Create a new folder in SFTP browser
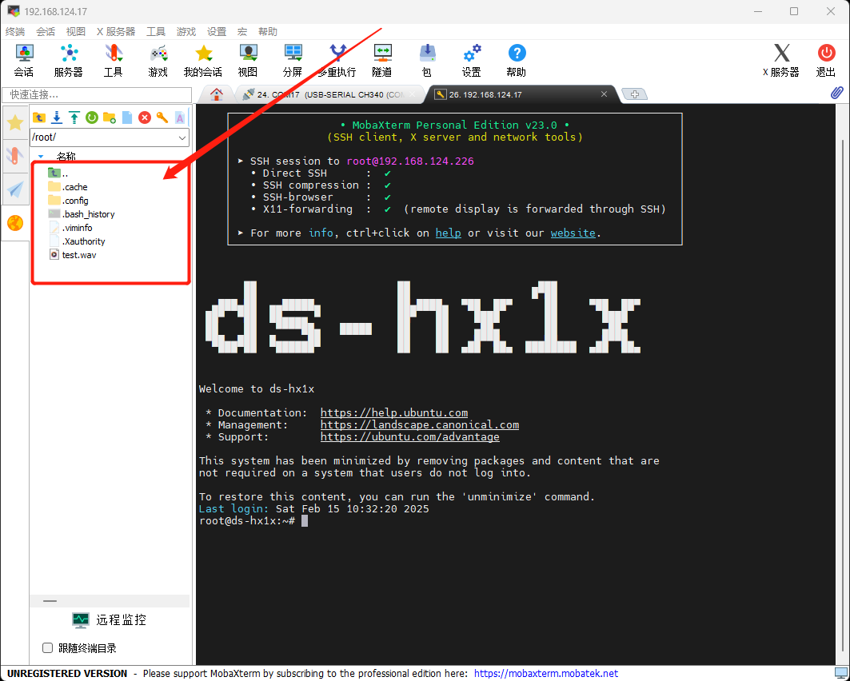This screenshot has width=850, height=681. tap(110, 117)
